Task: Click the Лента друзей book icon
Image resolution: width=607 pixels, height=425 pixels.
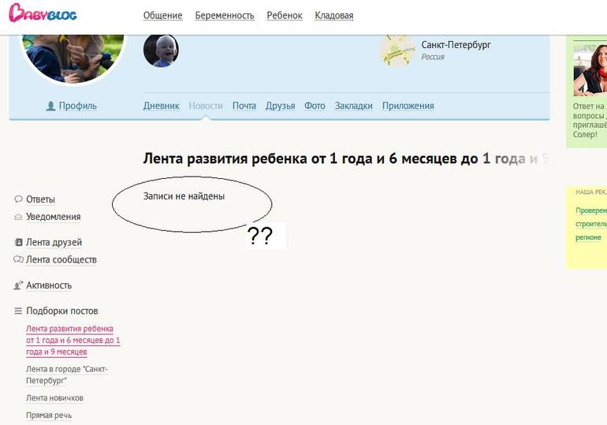Action: coord(18,242)
